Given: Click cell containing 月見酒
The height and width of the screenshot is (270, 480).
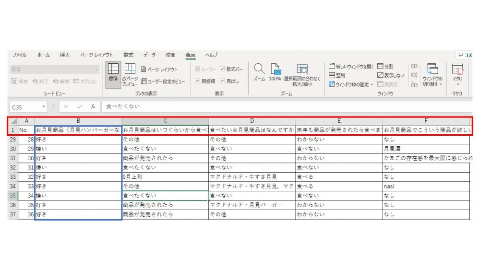Looking at the screenshot, I should point(426,149).
